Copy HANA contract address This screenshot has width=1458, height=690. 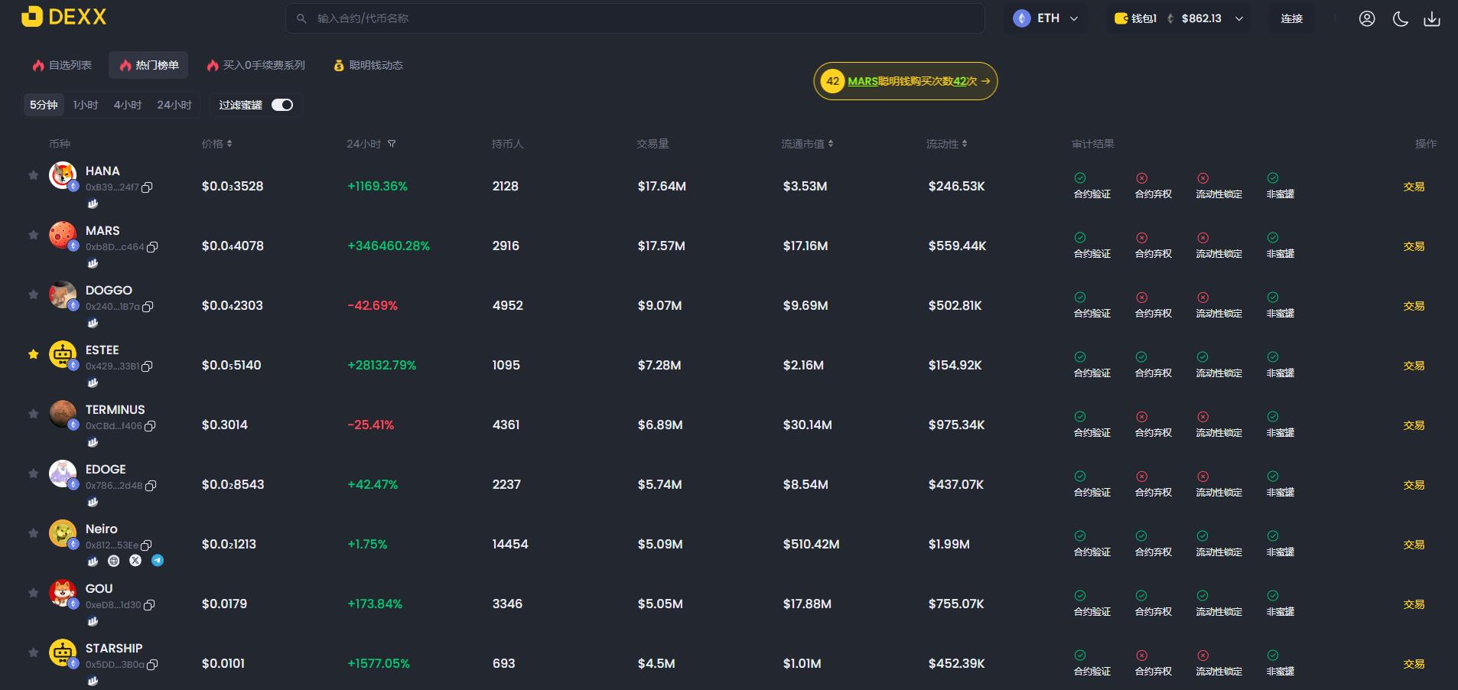(147, 187)
